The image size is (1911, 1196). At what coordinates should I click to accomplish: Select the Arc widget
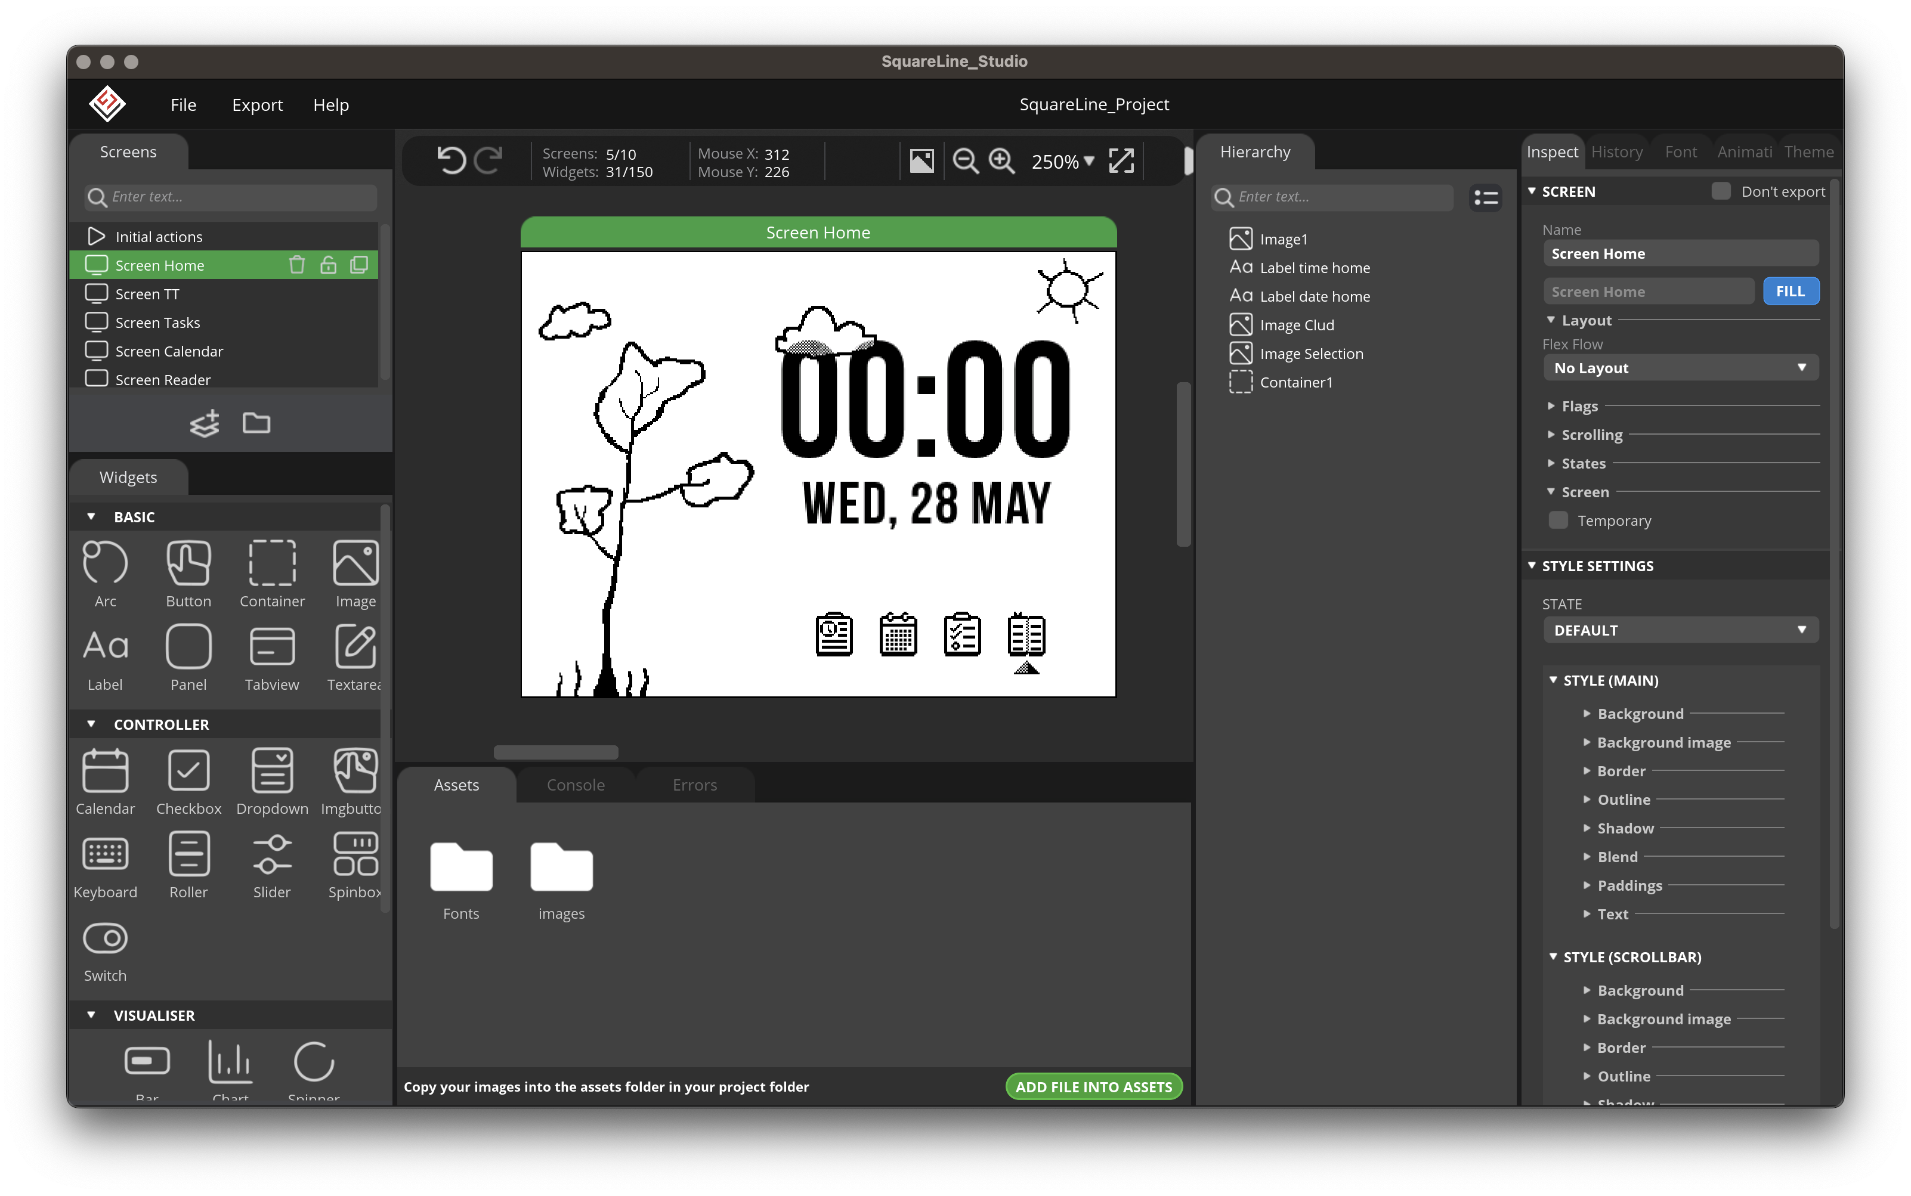click(105, 574)
